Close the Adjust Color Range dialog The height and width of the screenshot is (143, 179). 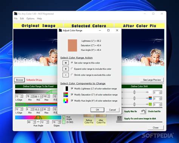[x=117, y=30]
